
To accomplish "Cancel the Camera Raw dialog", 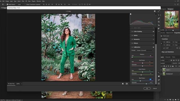I will pyautogui.click(x=155, y=88).
